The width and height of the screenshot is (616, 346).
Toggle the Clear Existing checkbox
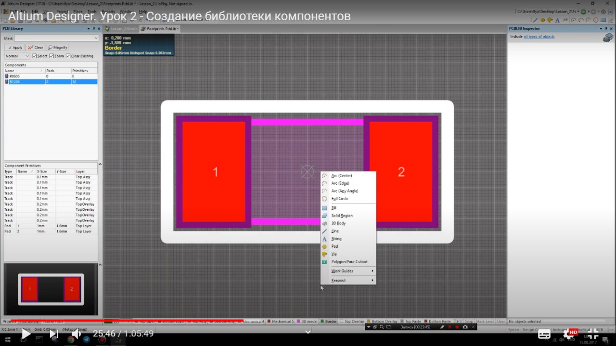point(68,56)
